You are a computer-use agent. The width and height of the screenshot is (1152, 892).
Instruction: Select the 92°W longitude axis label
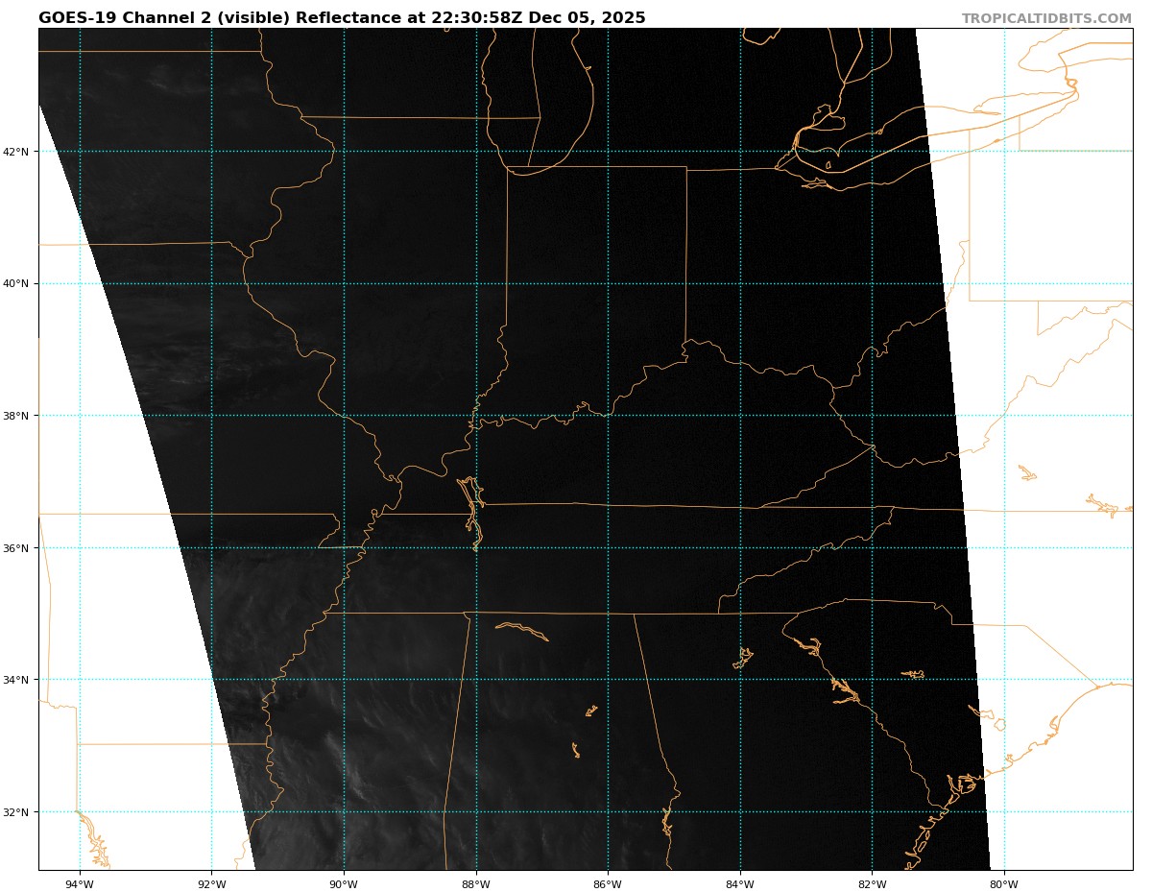(211, 884)
